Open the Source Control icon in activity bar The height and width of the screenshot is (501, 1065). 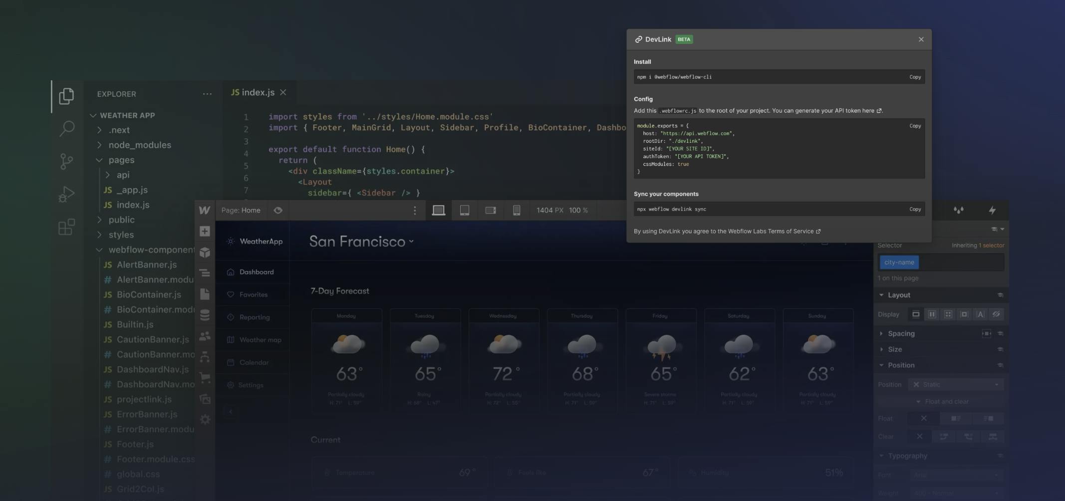pos(66,161)
